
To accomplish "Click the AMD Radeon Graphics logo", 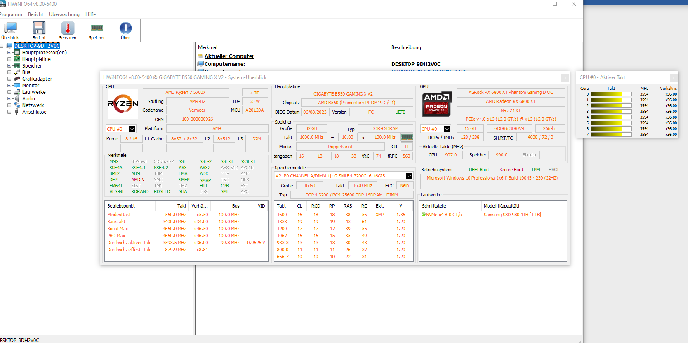I will pos(437,104).
